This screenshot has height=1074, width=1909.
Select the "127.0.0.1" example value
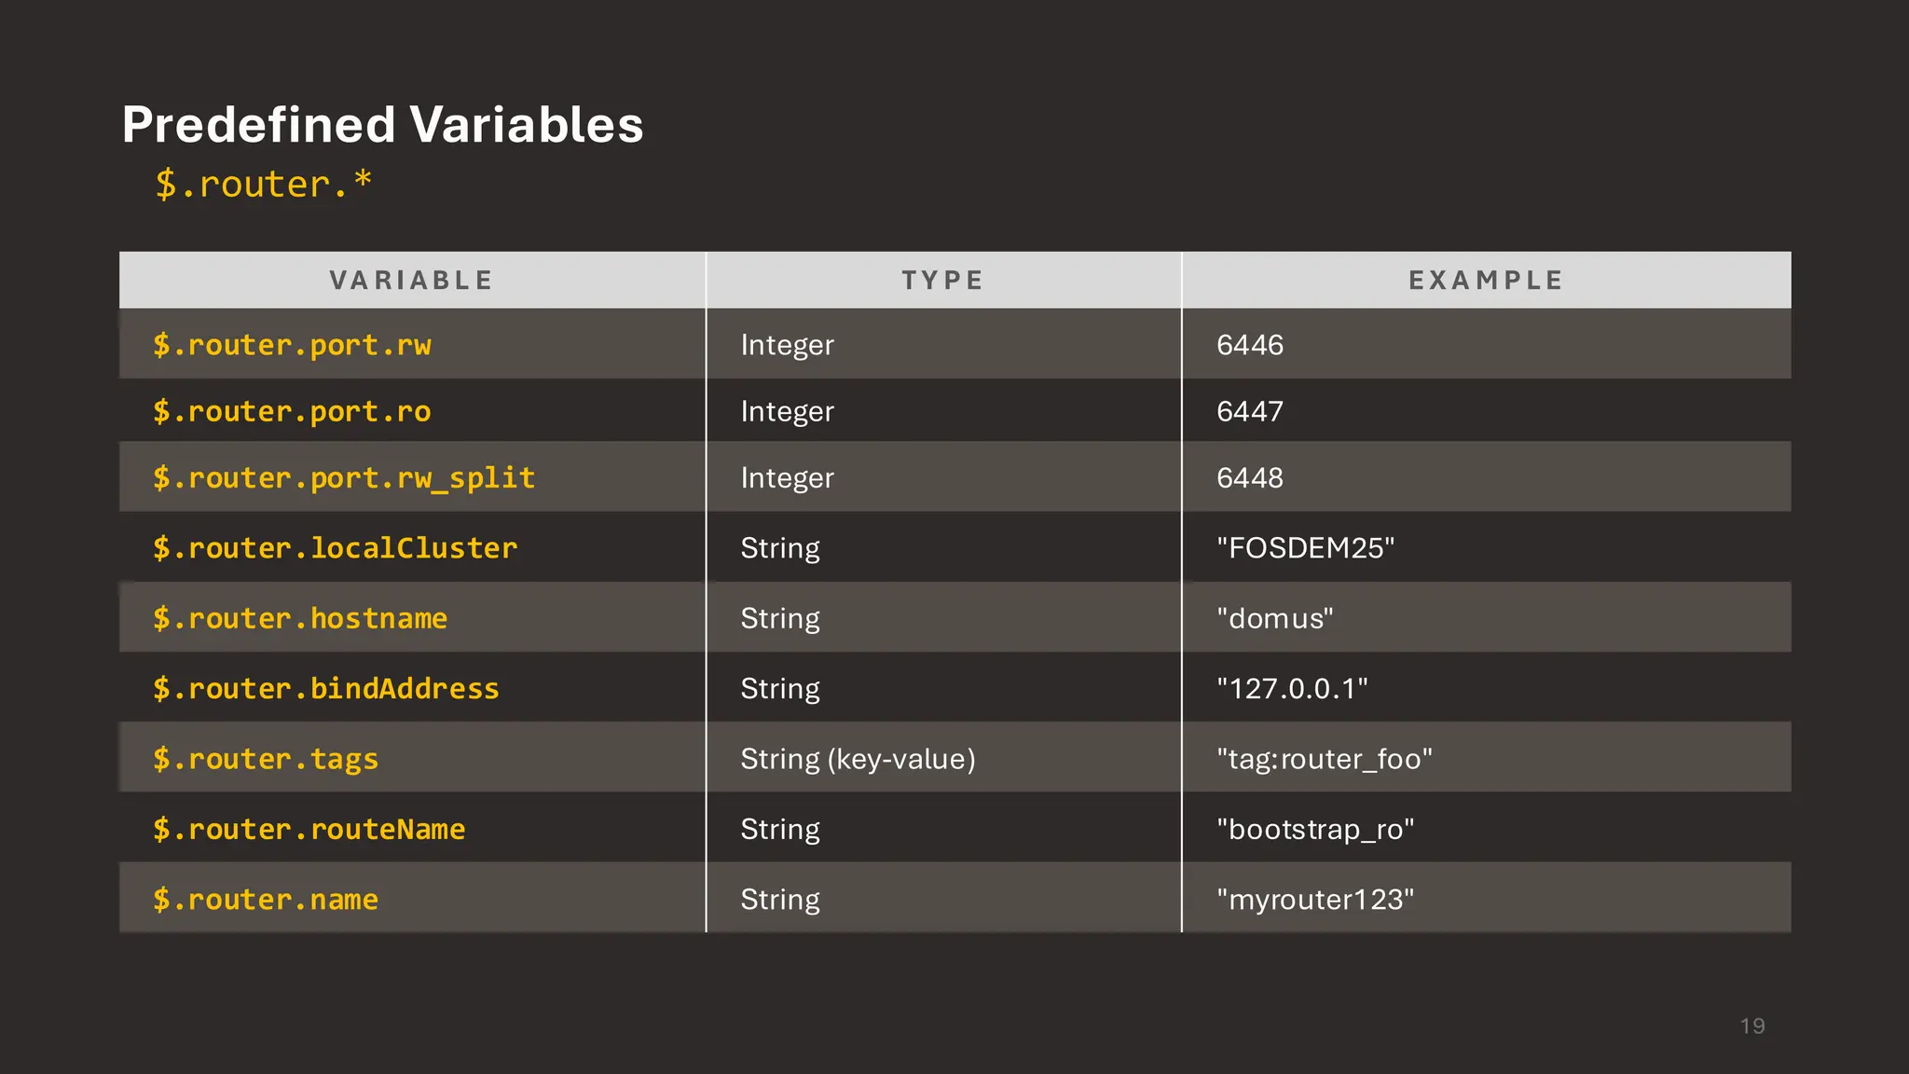(1292, 688)
